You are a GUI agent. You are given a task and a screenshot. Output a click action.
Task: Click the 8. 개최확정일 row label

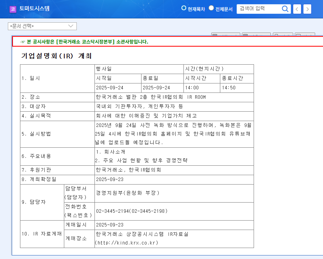(x=39, y=179)
